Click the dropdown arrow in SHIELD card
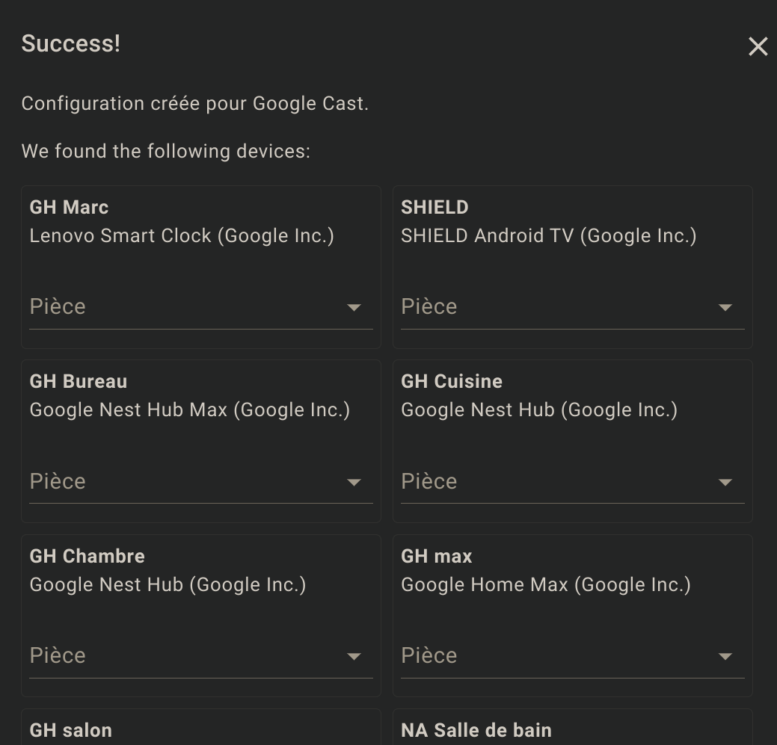 pyautogui.click(x=725, y=308)
